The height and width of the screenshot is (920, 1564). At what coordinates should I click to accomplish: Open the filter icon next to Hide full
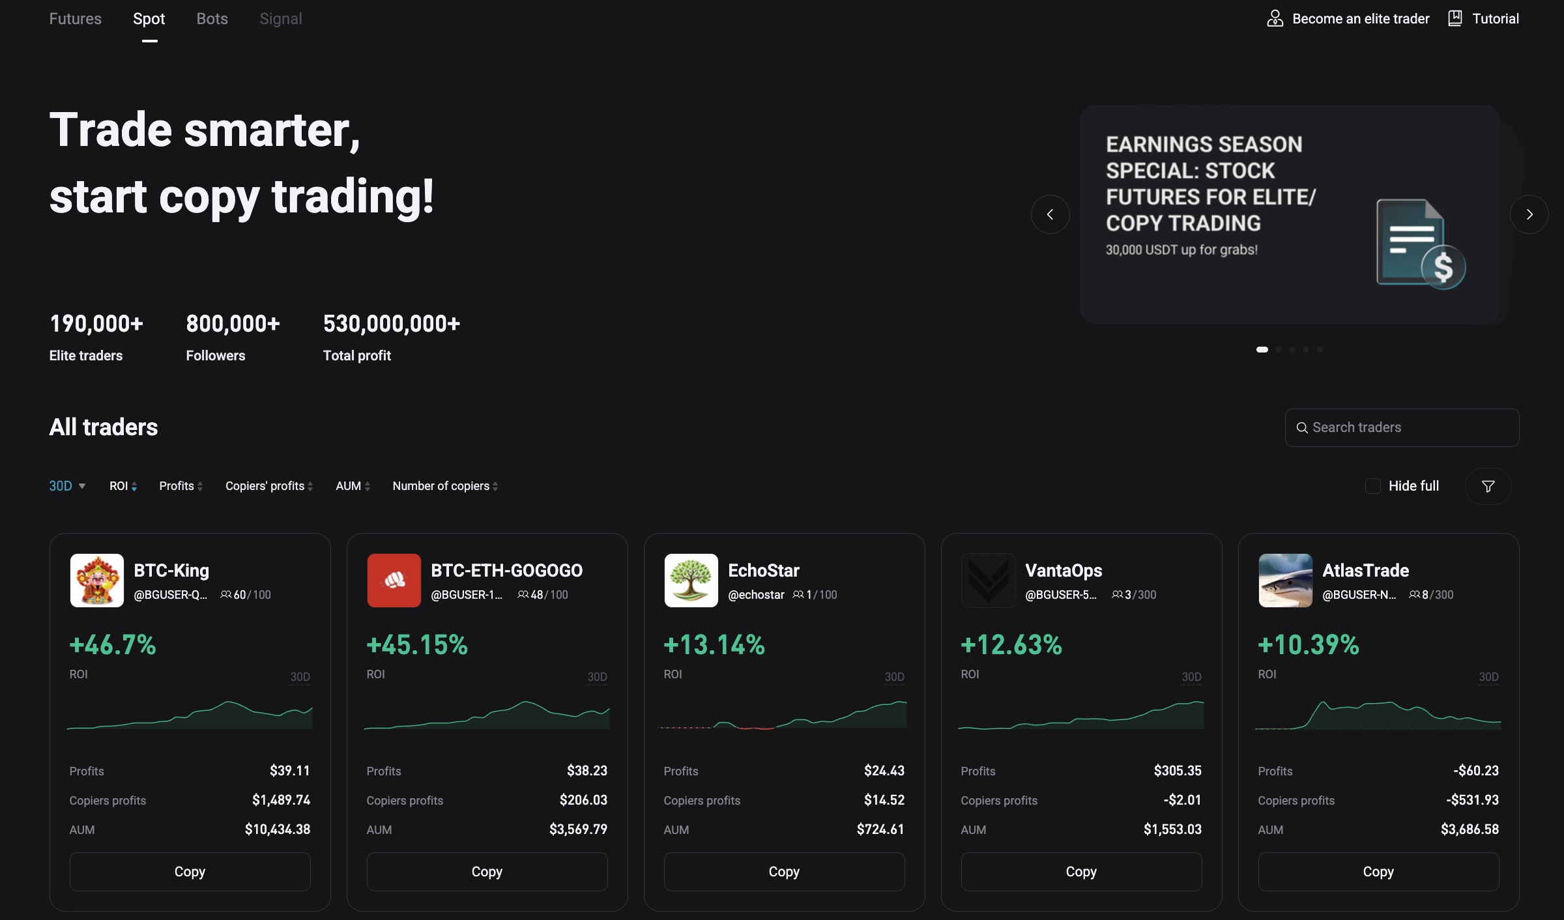1488,486
